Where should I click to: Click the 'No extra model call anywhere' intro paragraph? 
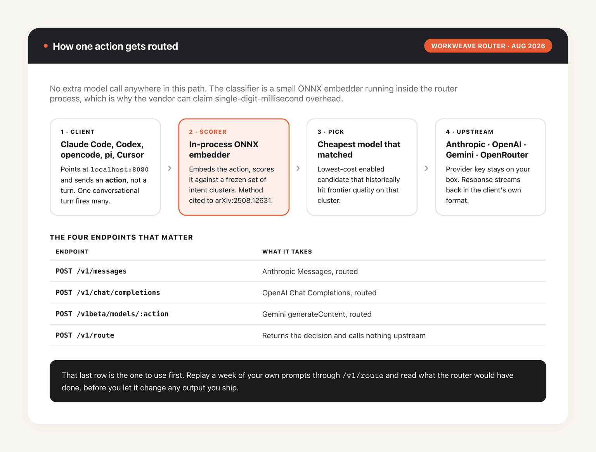coord(253,94)
